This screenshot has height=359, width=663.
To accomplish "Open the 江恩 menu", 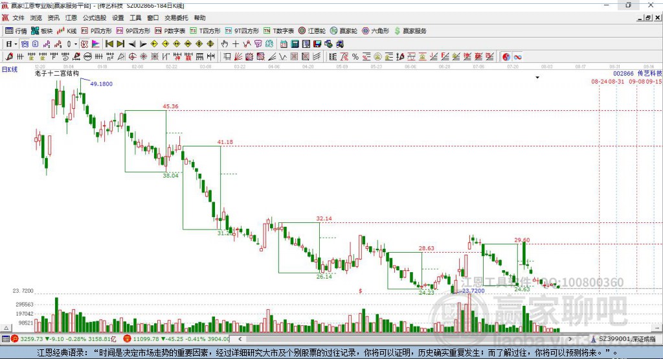I will (x=71, y=17).
